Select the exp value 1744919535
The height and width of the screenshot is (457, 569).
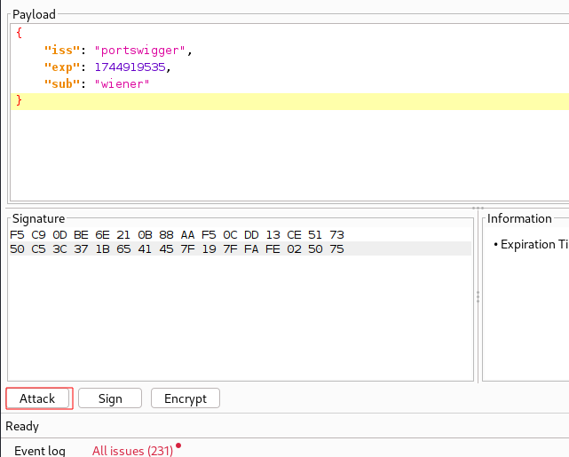click(130, 67)
